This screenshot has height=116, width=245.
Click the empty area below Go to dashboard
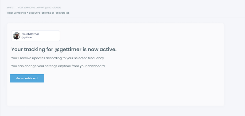(27, 93)
